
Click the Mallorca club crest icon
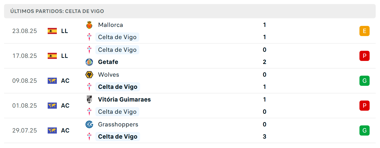pos(89,25)
